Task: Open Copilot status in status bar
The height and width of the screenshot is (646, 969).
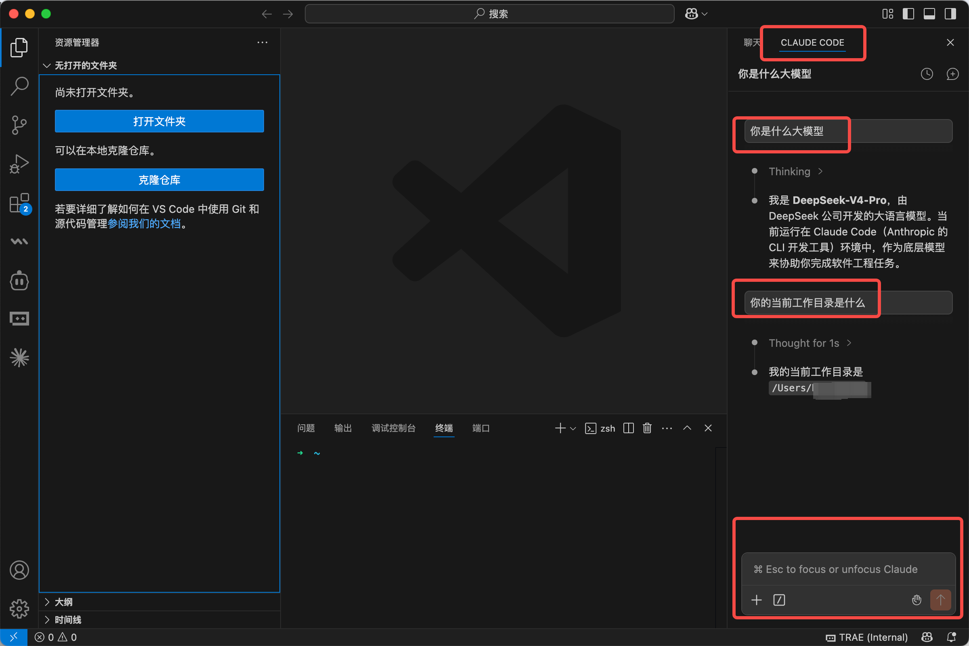Action: [927, 638]
